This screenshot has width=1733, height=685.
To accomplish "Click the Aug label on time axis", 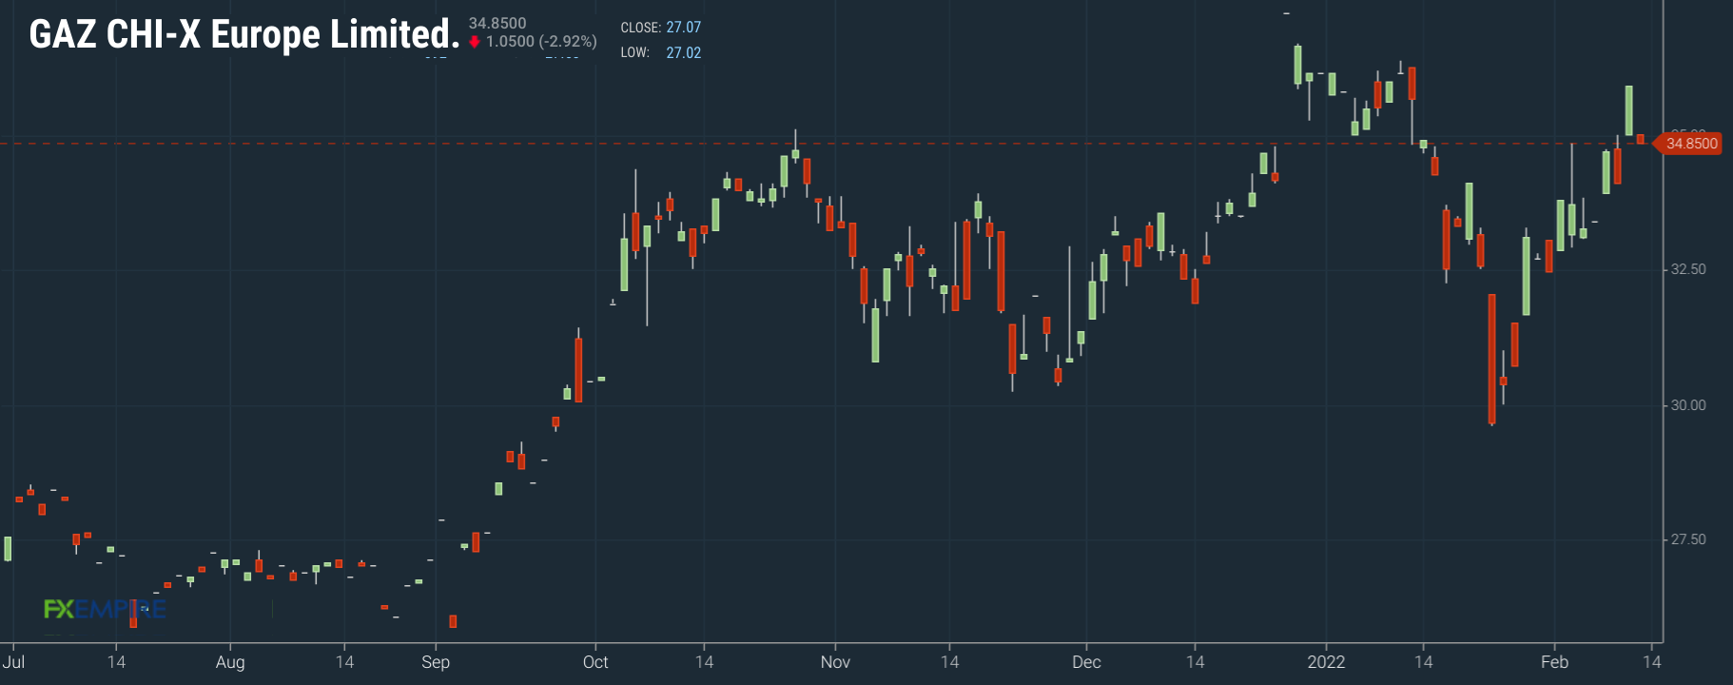I will coord(230,662).
